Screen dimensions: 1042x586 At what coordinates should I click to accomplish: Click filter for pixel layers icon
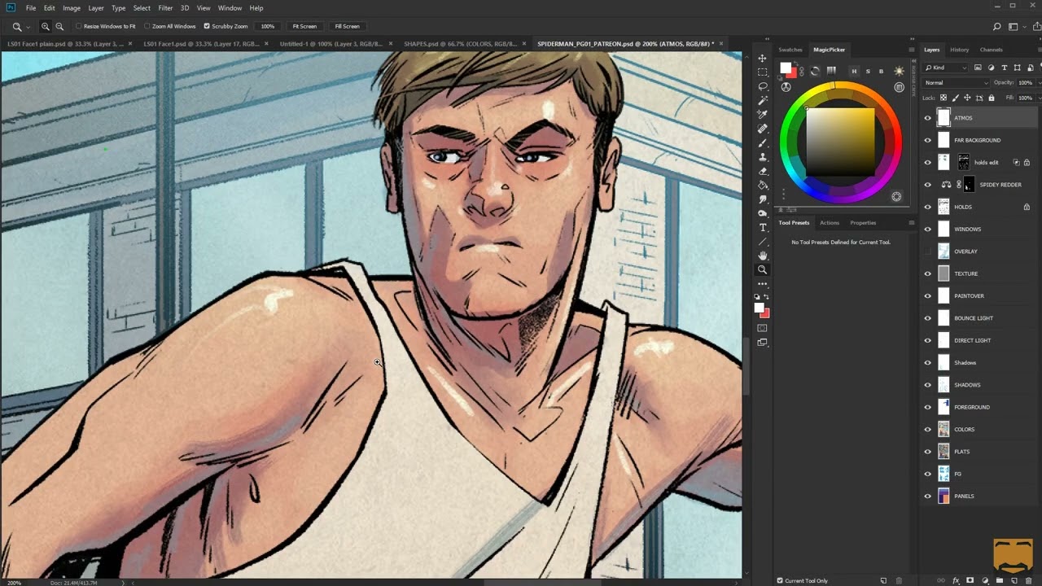[978, 68]
